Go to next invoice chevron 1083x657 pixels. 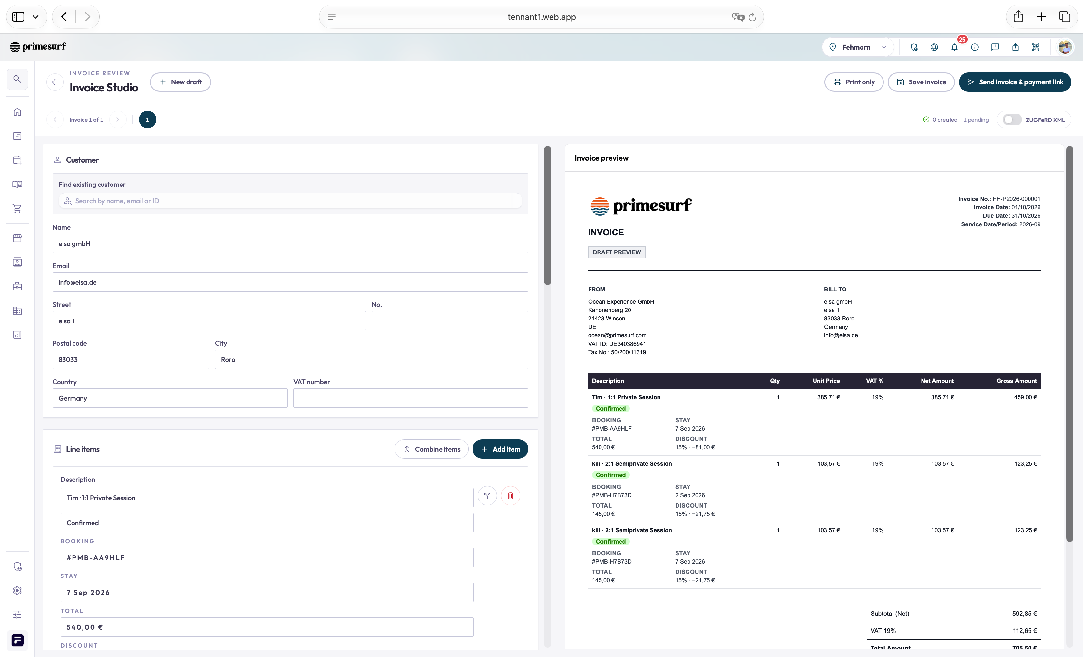click(118, 119)
